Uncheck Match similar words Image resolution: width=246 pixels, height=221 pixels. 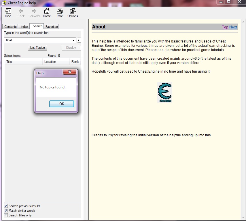point(6,210)
